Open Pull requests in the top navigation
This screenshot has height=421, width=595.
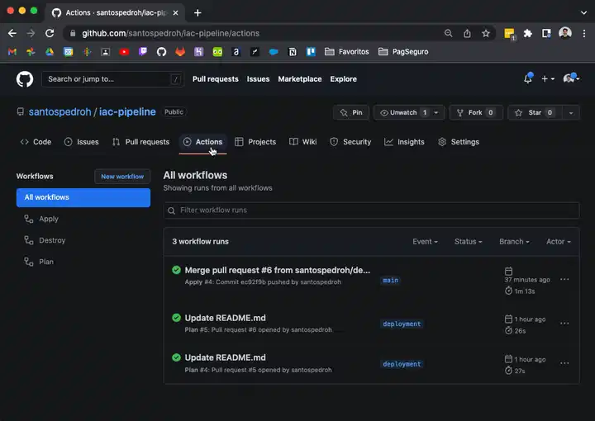216,79
